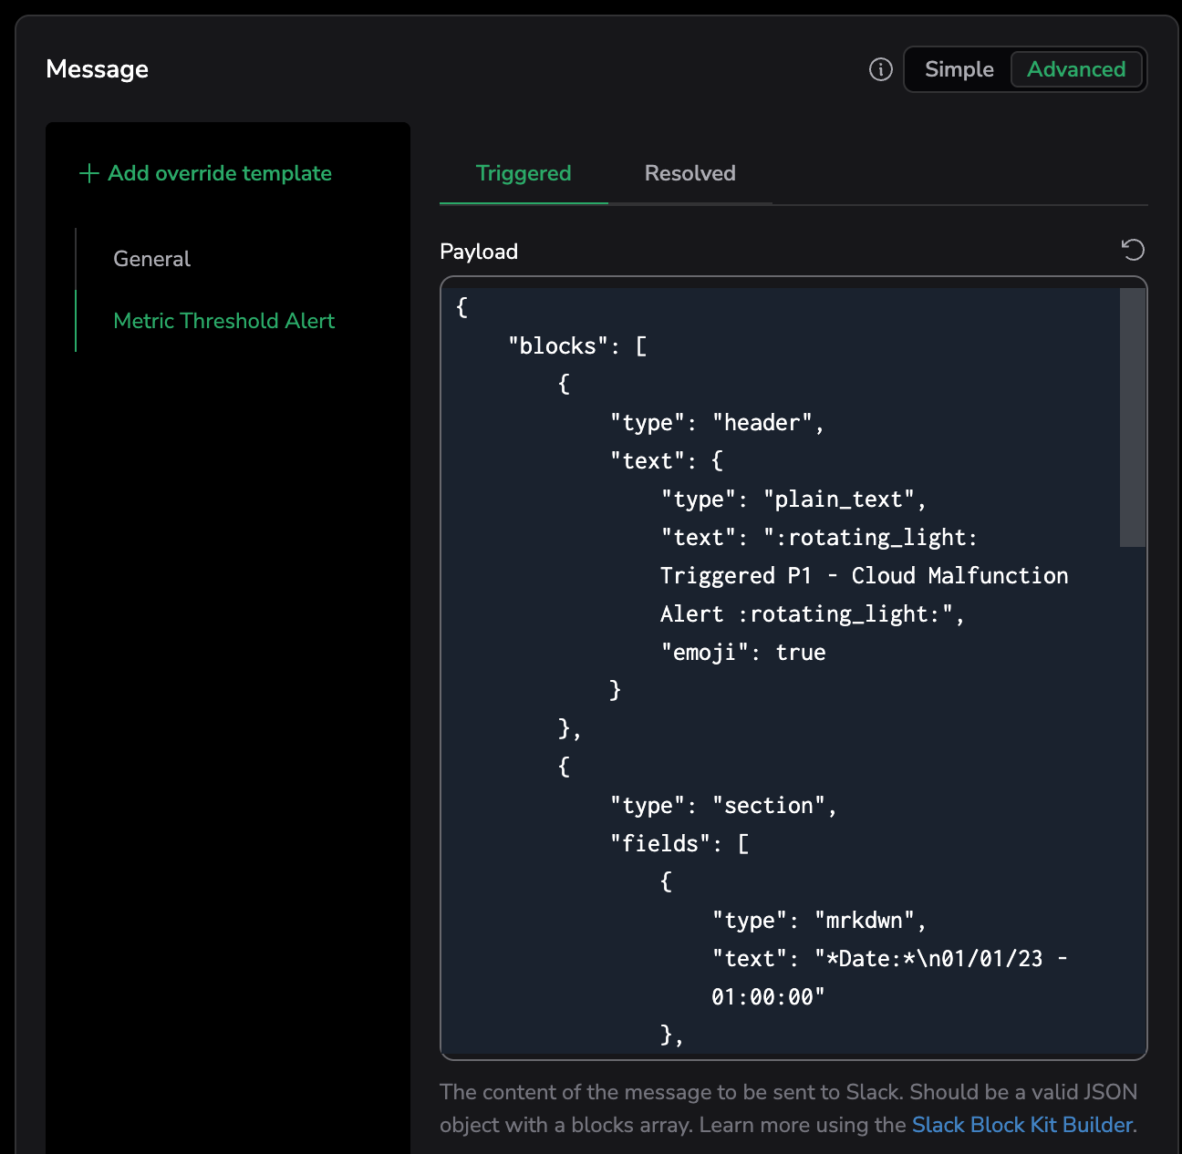Click the payload editor scrollbar thumb
This screenshot has width=1182, height=1154.
tap(1132, 417)
